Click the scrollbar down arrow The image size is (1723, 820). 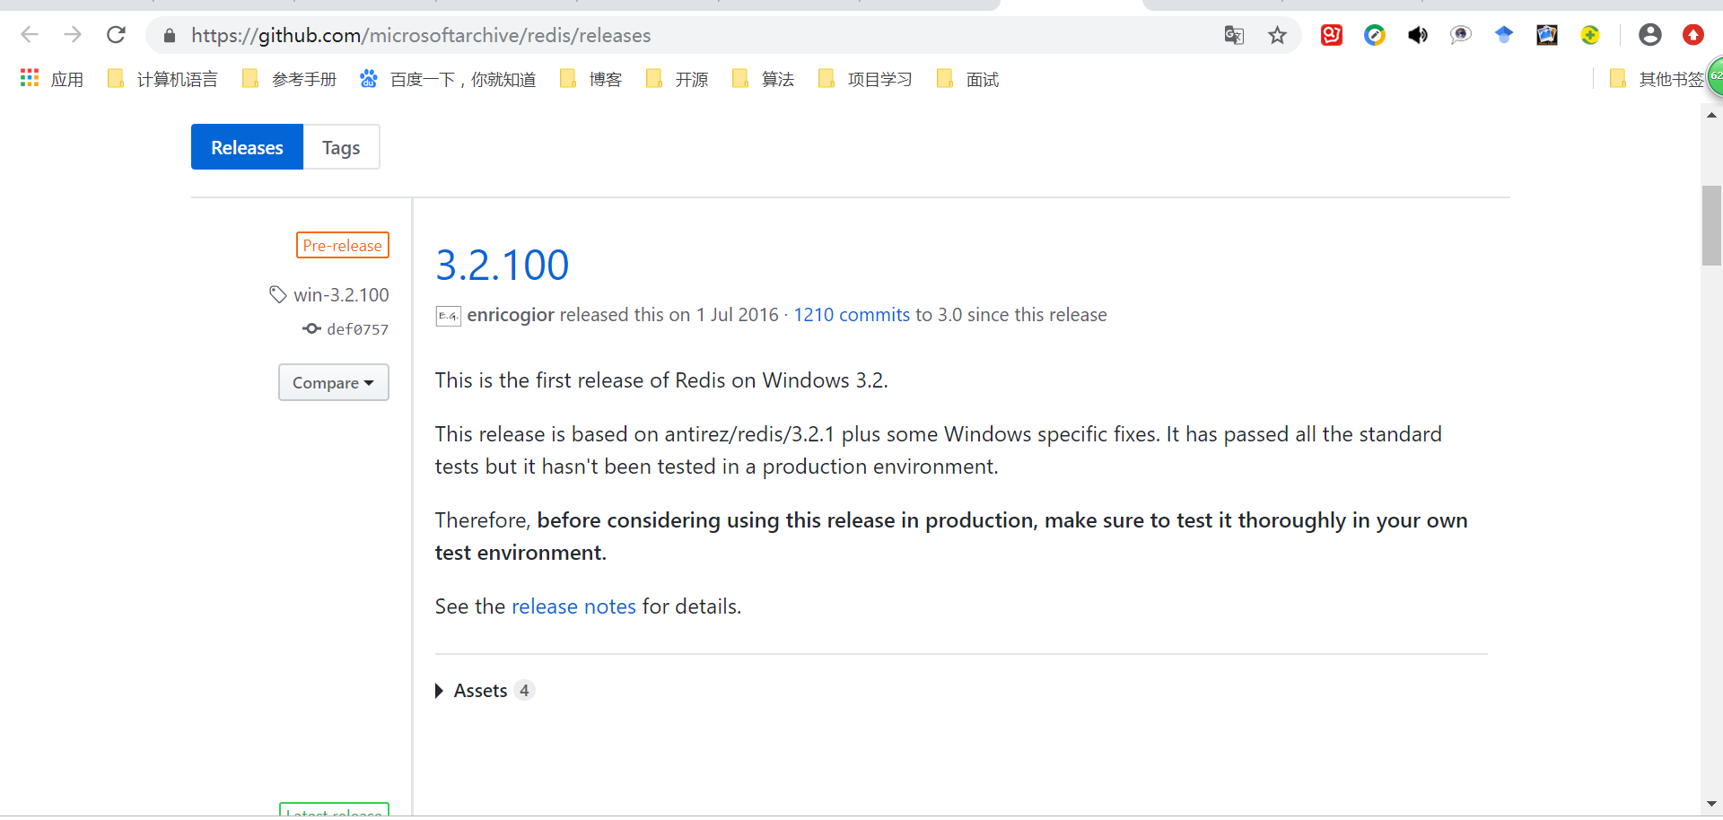pyautogui.click(x=1711, y=804)
